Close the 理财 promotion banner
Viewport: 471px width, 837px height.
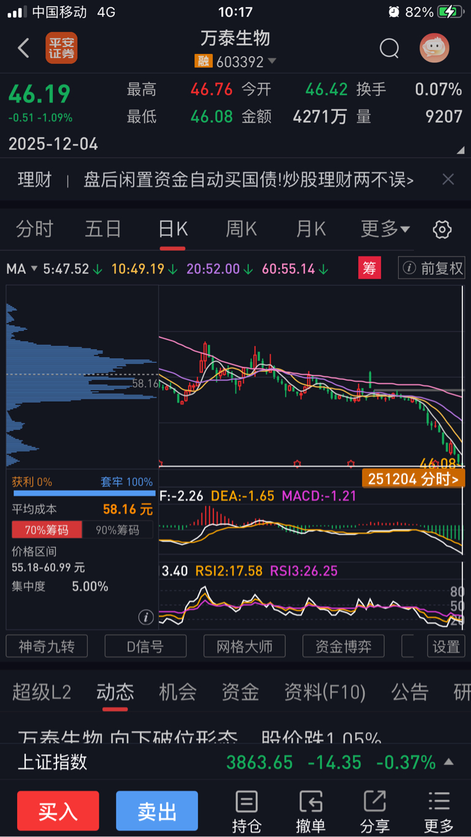click(x=448, y=180)
